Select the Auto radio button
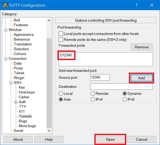 click(x=61, y=99)
